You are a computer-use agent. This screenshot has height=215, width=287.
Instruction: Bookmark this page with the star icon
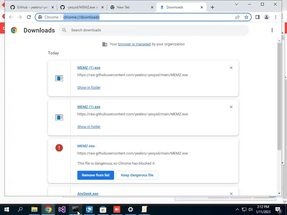pyautogui.click(x=246, y=17)
